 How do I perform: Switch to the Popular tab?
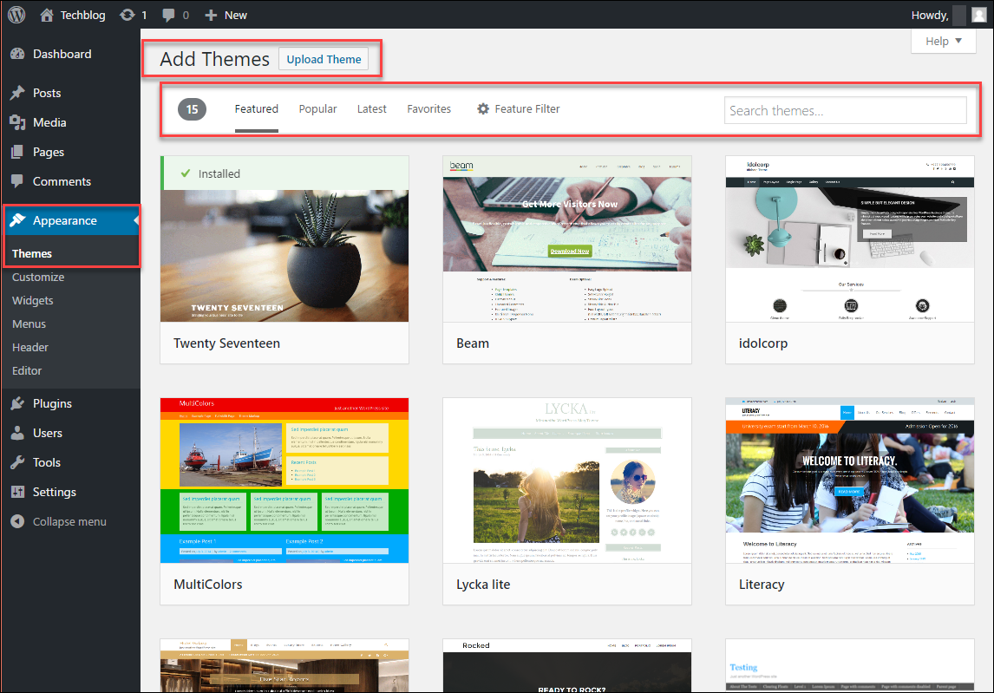[317, 109]
